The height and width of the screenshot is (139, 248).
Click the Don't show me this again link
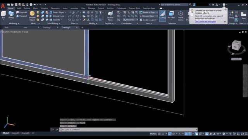click(205, 22)
